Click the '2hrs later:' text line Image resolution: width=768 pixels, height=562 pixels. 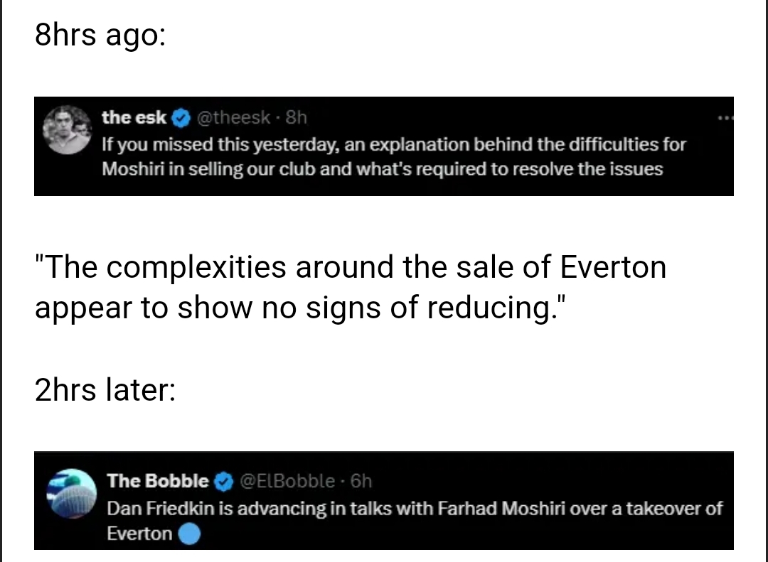point(105,391)
